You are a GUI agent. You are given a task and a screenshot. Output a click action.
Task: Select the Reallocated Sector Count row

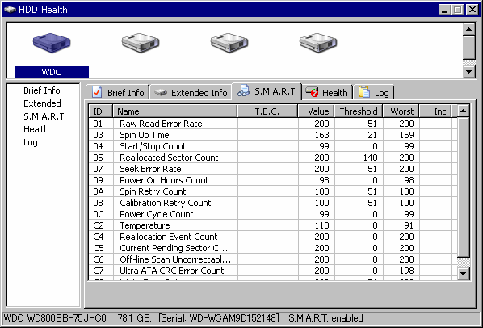coord(273,158)
